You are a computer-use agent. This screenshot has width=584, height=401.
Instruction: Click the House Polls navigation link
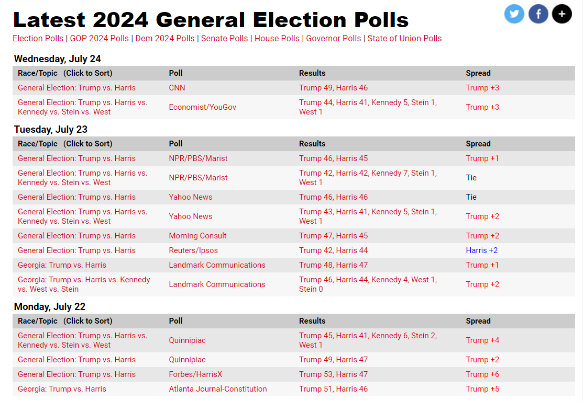tap(277, 39)
